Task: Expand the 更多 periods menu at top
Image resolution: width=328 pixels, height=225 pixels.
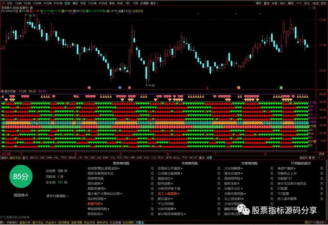Action: 154,3
